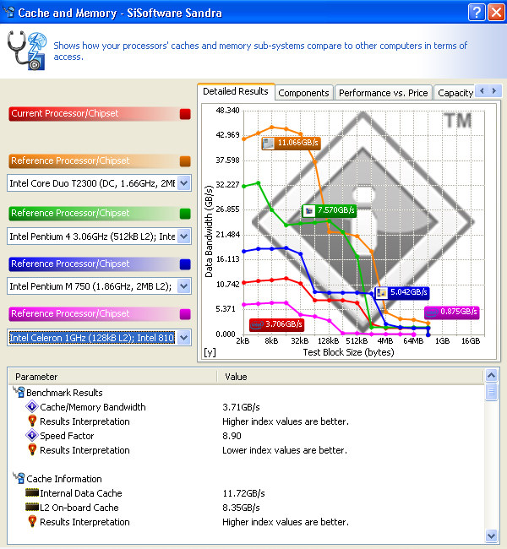Click the 0.875GB/s magenta chart label
This screenshot has width=507, height=549.
point(451,312)
